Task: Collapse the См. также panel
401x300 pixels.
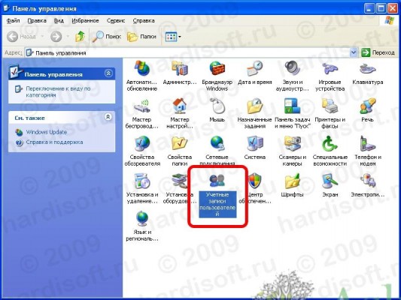Action: (x=108, y=117)
